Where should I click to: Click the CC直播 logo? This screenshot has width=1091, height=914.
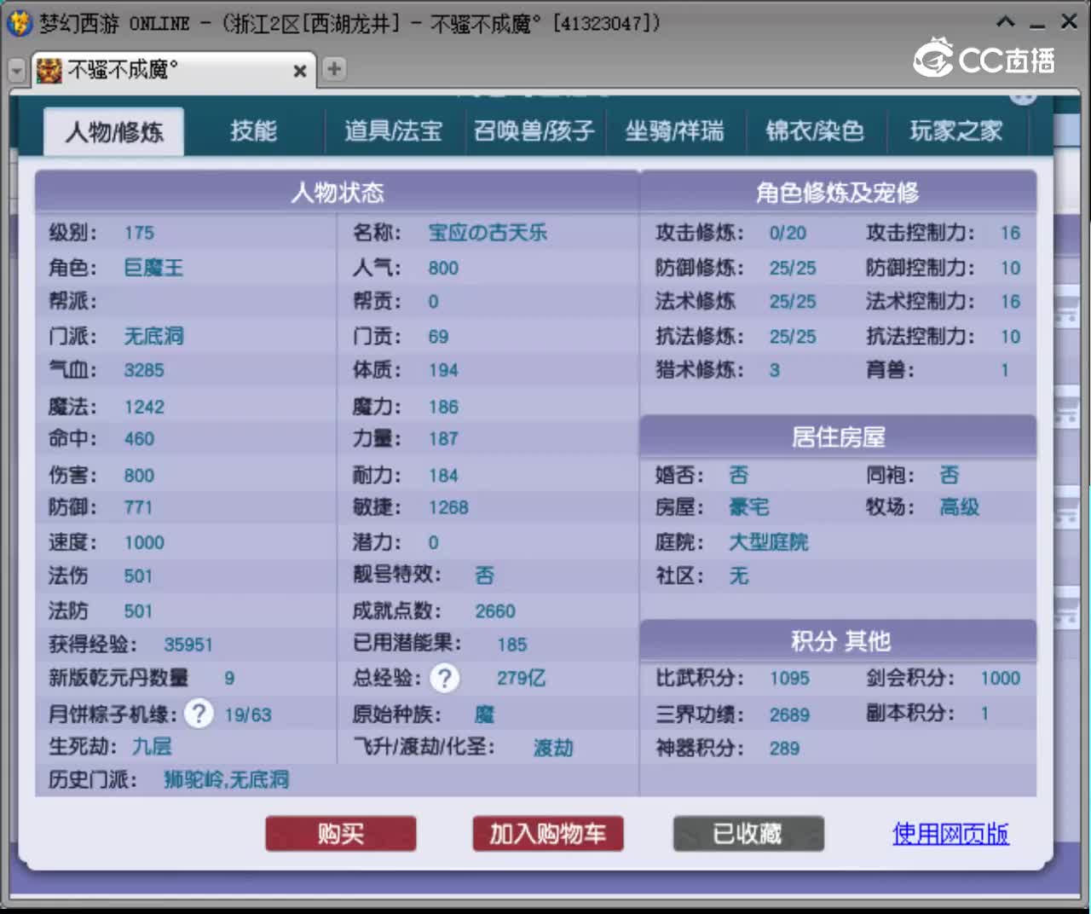coord(985,58)
